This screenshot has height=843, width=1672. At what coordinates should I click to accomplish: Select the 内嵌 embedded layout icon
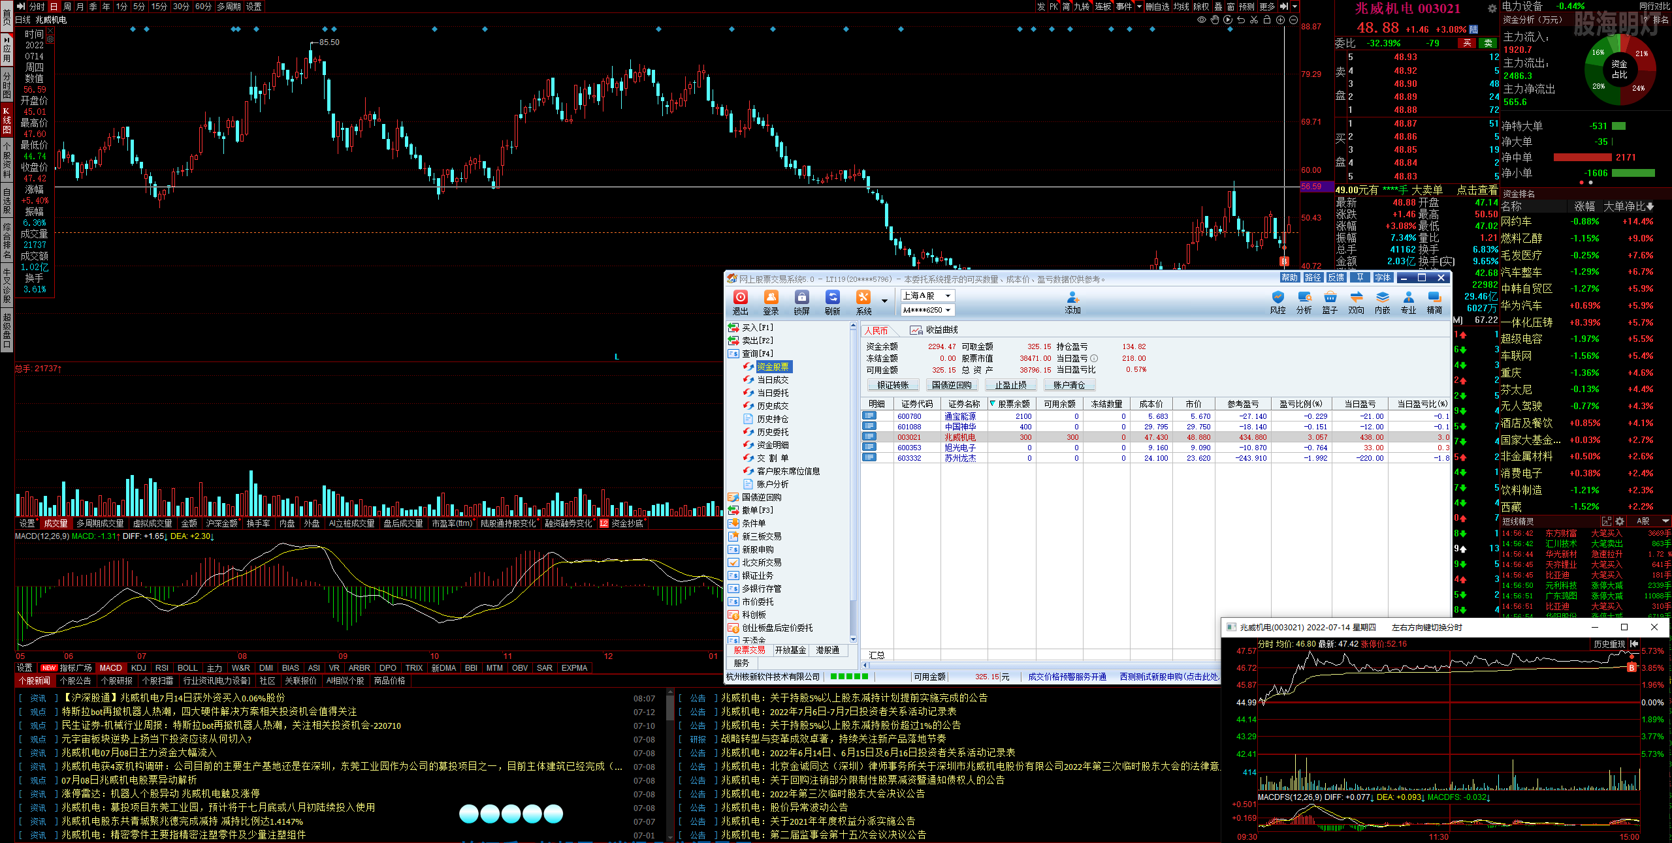(1382, 303)
